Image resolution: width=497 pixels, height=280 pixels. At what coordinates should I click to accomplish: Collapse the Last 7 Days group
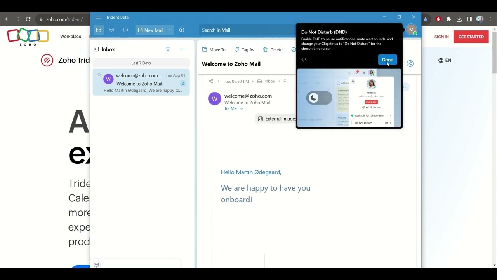click(141, 63)
